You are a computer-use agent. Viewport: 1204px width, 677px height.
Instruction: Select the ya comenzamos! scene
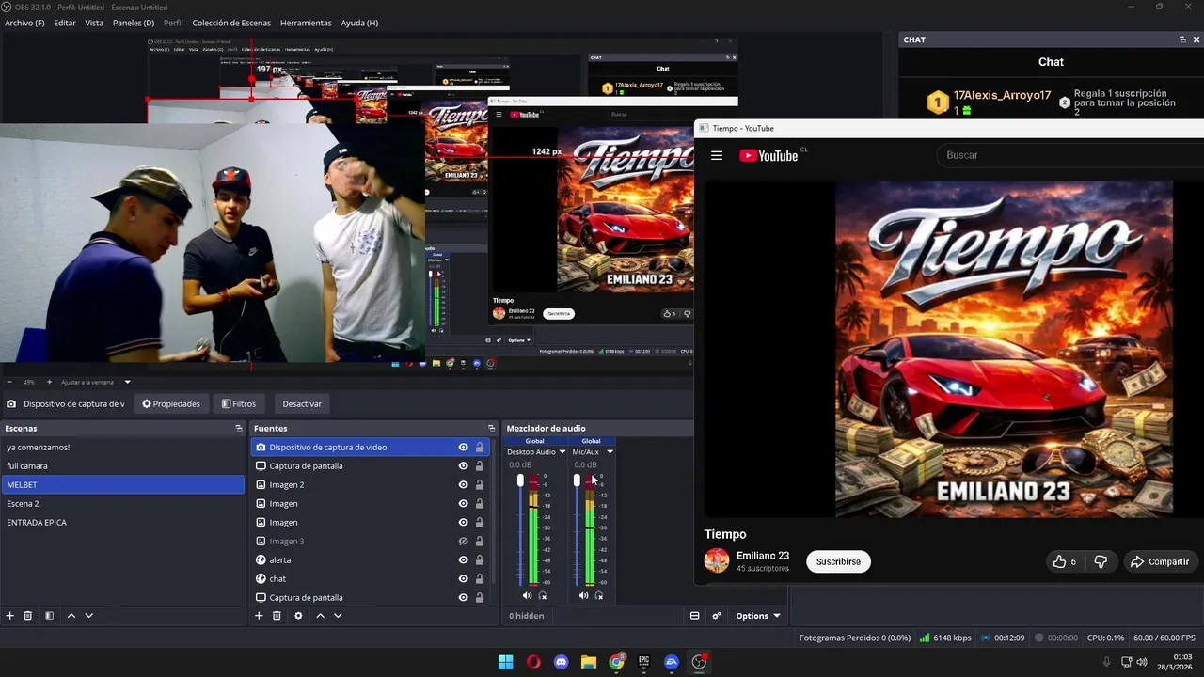coord(122,447)
